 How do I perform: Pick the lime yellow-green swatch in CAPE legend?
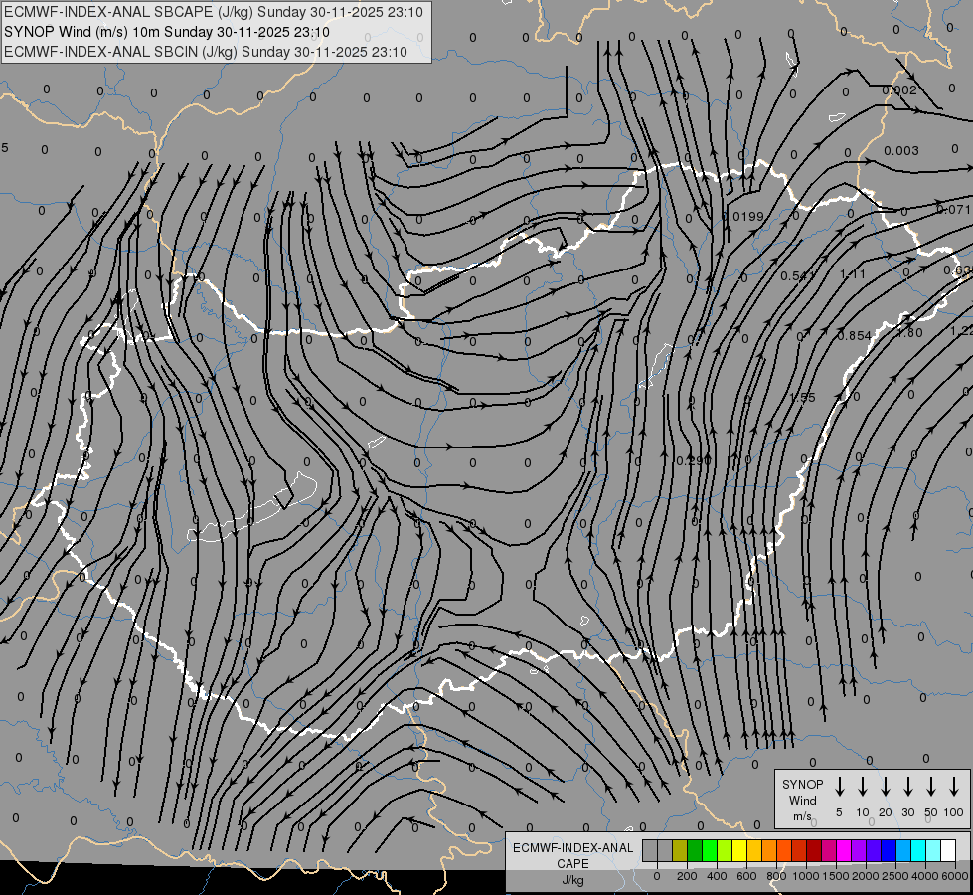pos(725,850)
